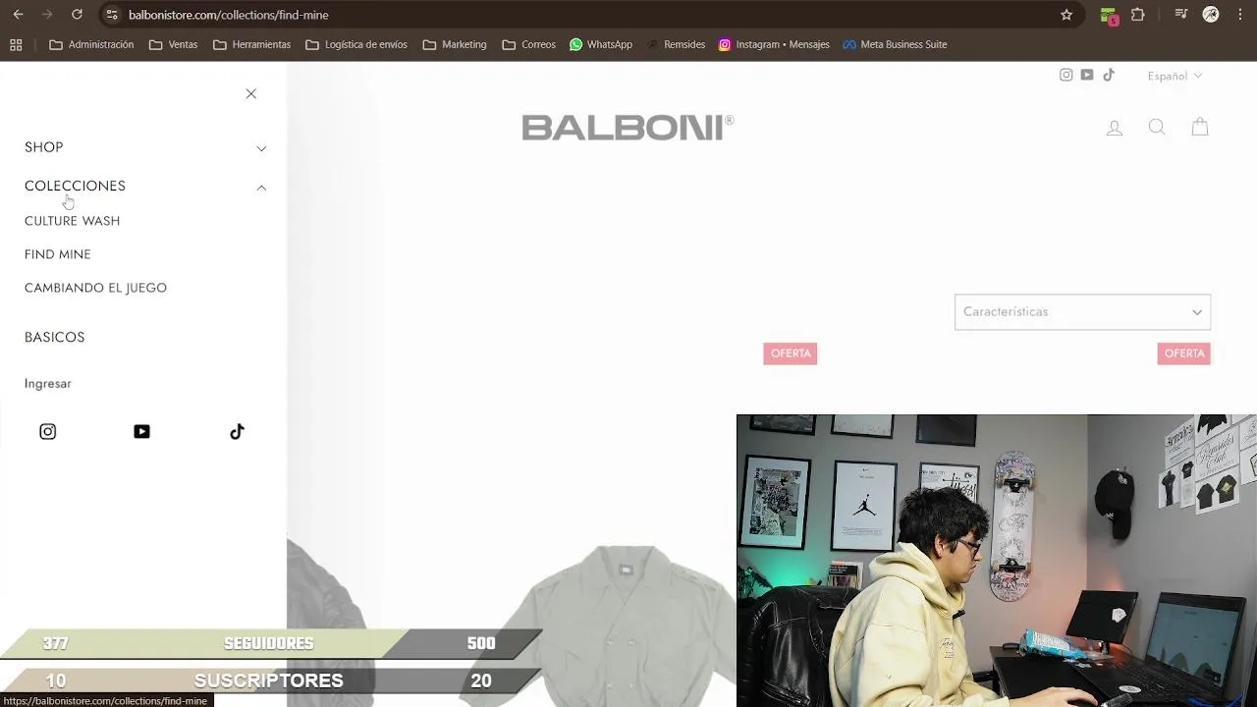The image size is (1257, 707).
Task: Open the browser profile avatar
Action: click(1211, 15)
